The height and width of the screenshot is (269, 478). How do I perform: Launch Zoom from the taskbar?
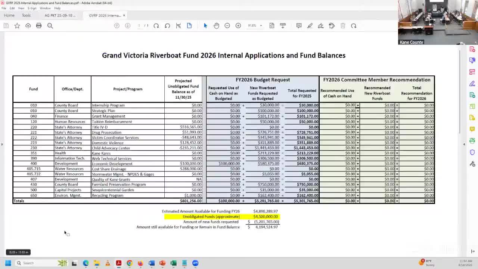pyautogui.click(x=195, y=263)
